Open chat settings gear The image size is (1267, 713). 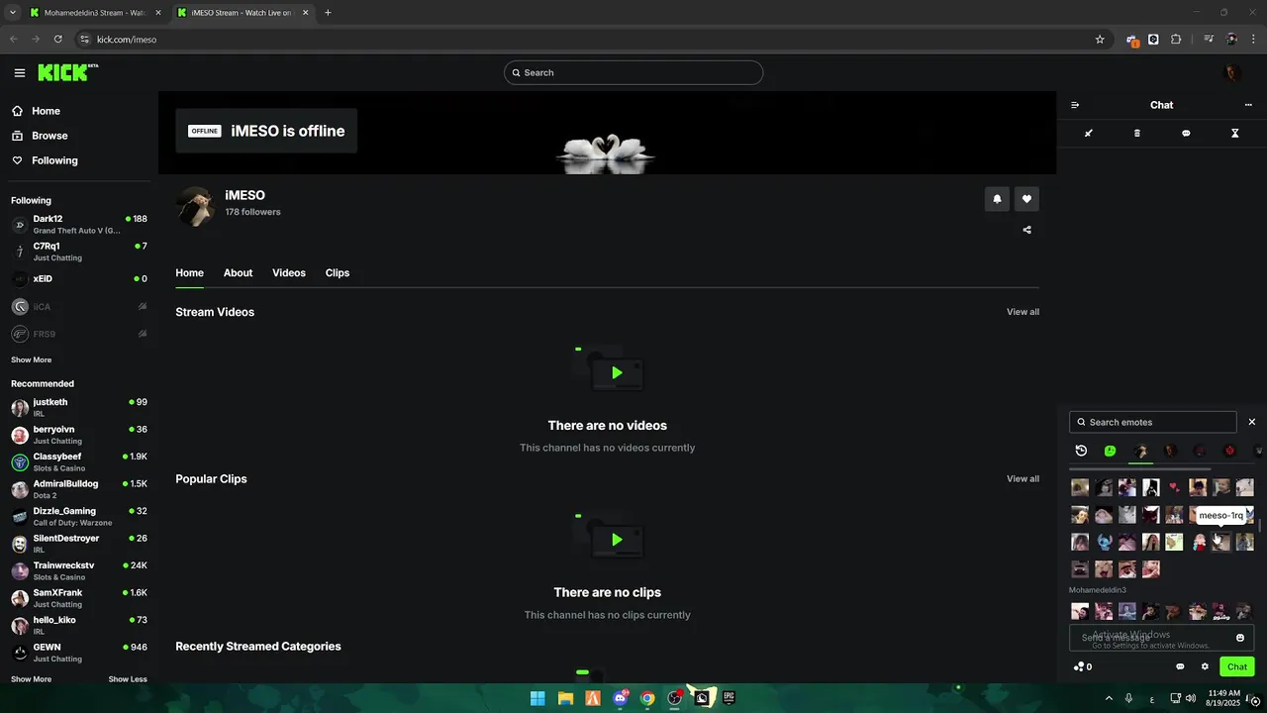tap(1205, 666)
